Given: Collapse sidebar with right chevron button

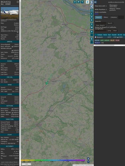Looking at the screenshot, I should click(x=92, y=2).
